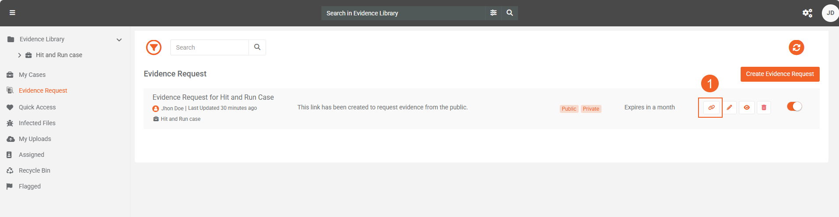Open Evidence Request for Hit and Run Case
The height and width of the screenshot is (217, 839).
213,97
